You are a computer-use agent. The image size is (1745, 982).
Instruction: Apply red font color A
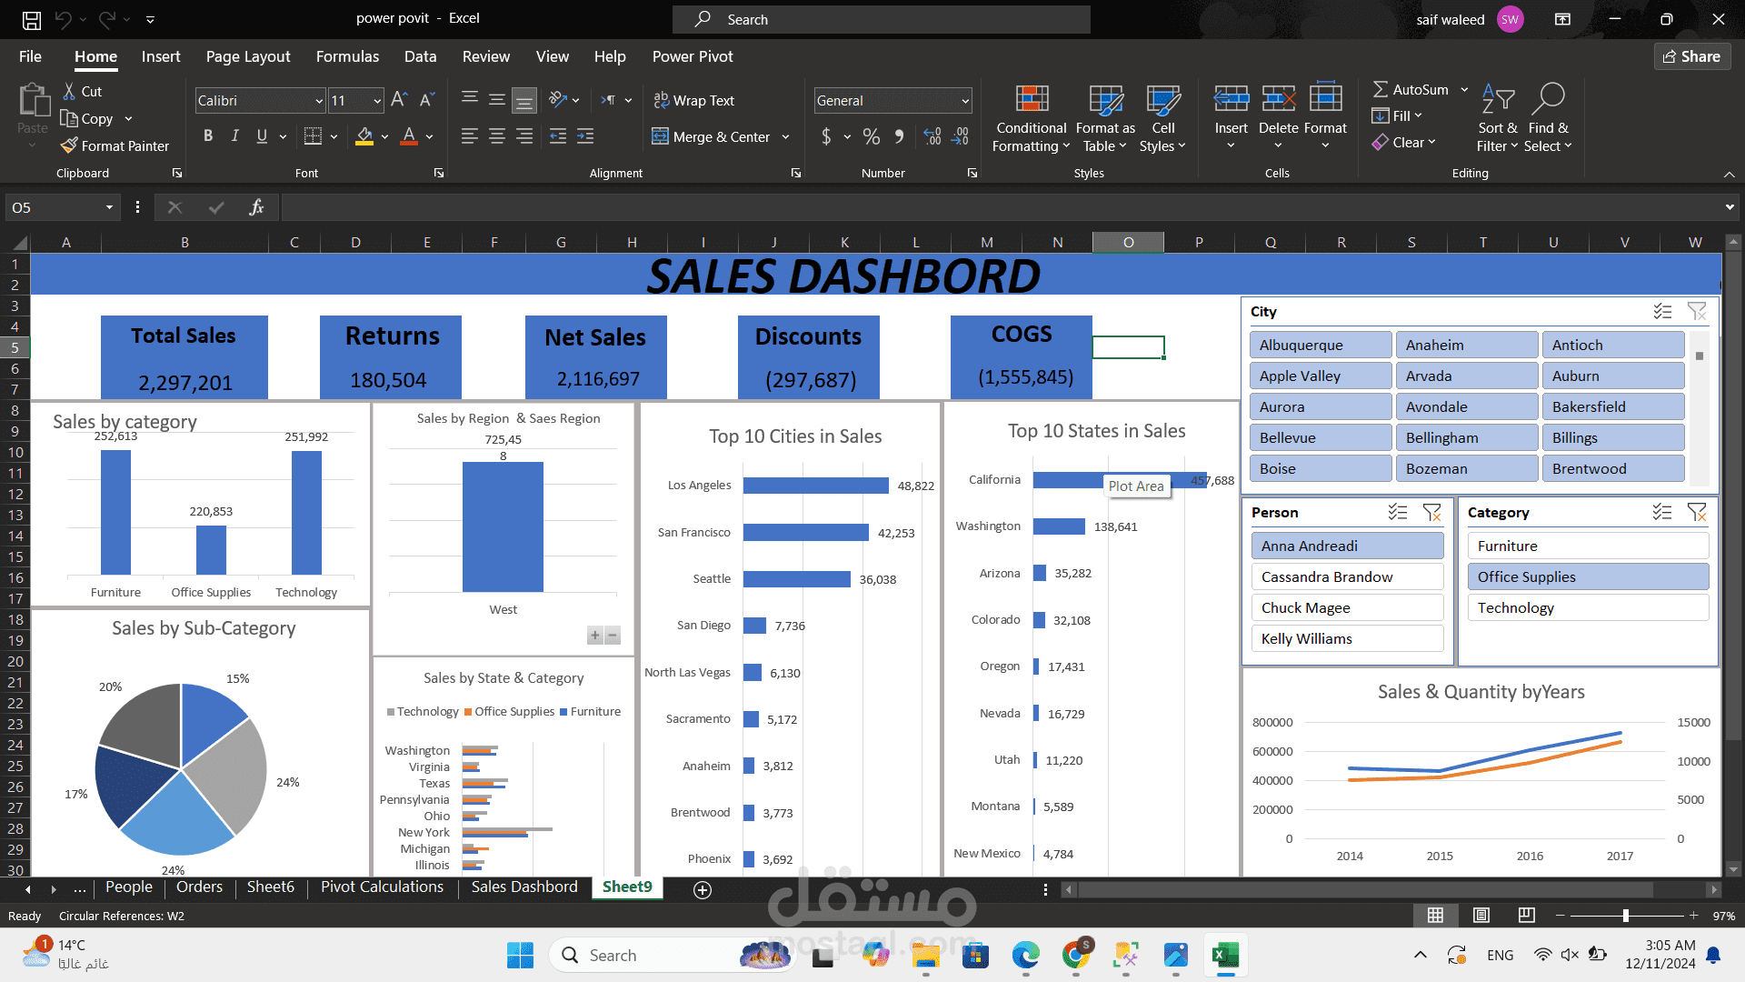coord(409,136)
